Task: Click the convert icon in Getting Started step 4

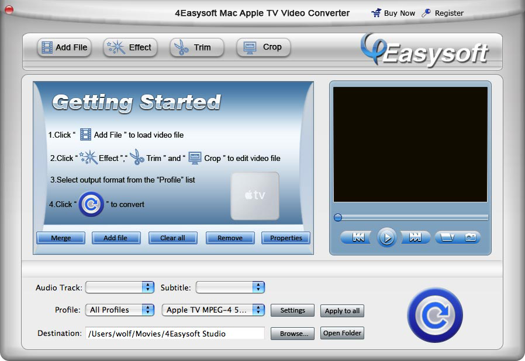Action: pos(91,204)
